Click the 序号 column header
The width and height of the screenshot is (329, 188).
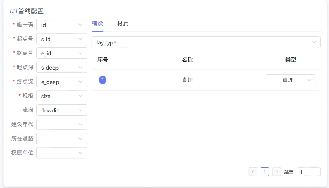tap(103, 60)
